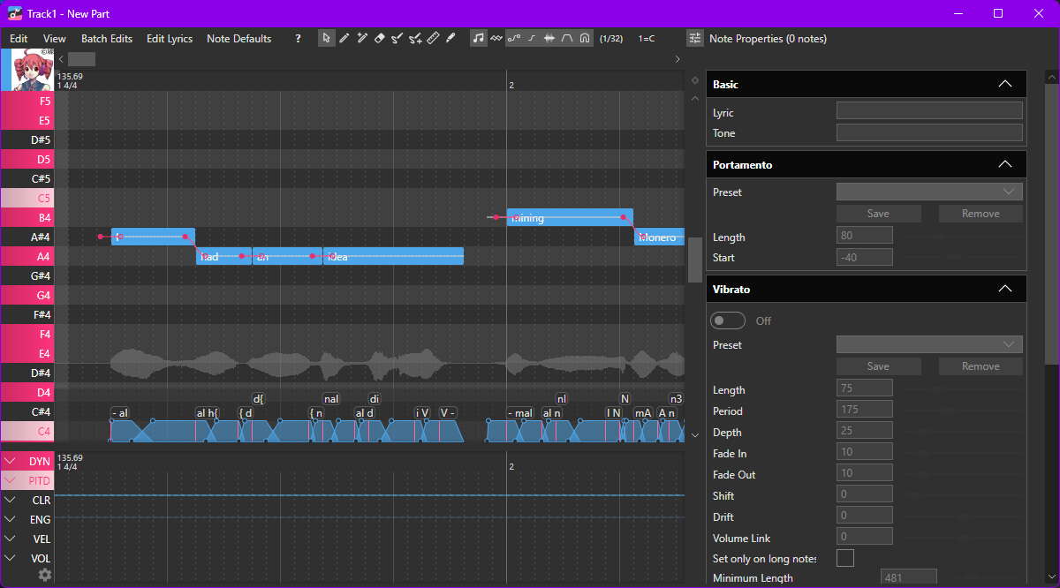The width and height of the screenshot is (1060, 588).
Task: Remove the Portamento preset
Action: (x=980, y=213)
